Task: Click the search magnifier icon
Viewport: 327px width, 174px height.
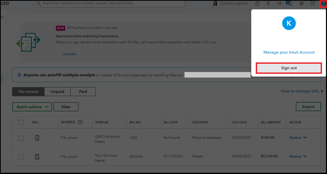Action: pos(39,3)
